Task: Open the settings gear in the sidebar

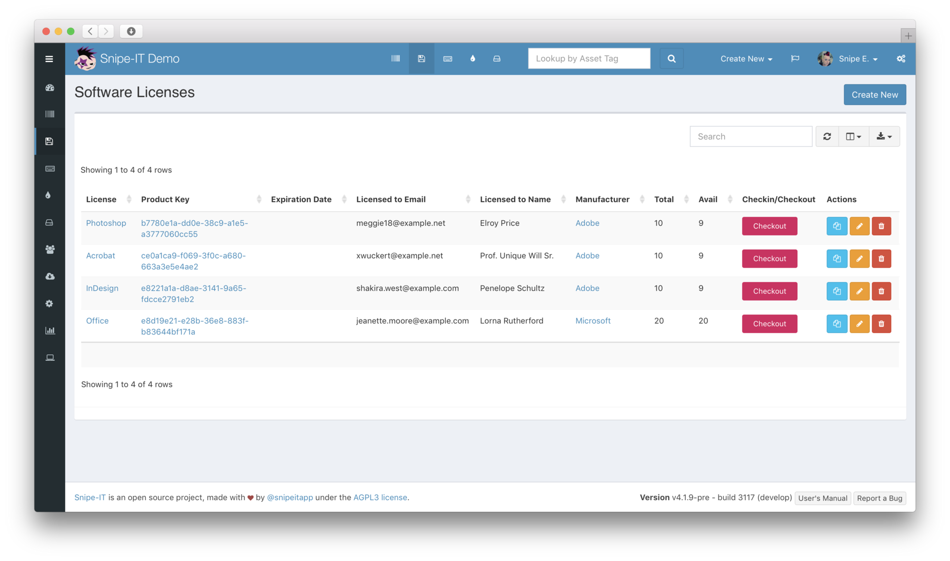Action: (49, 304)
